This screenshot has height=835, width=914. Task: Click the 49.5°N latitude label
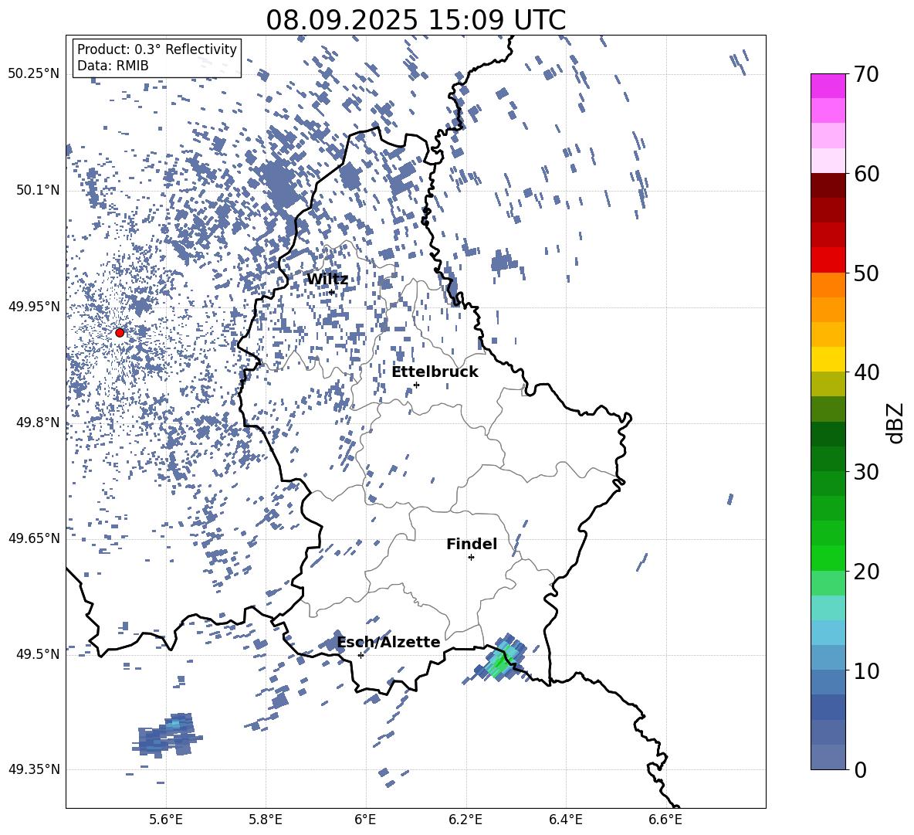(x=38, y=653)
